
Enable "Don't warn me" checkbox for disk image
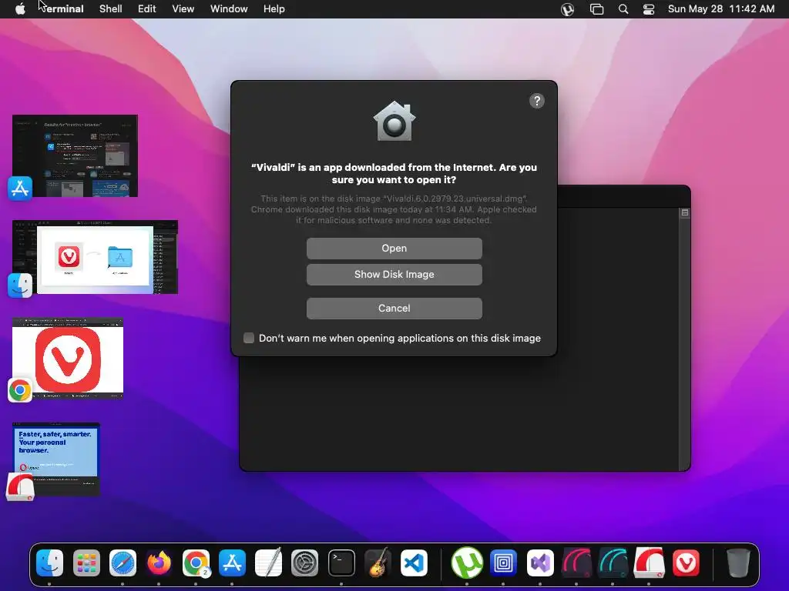pyautogui.click(x=249, y=338)
